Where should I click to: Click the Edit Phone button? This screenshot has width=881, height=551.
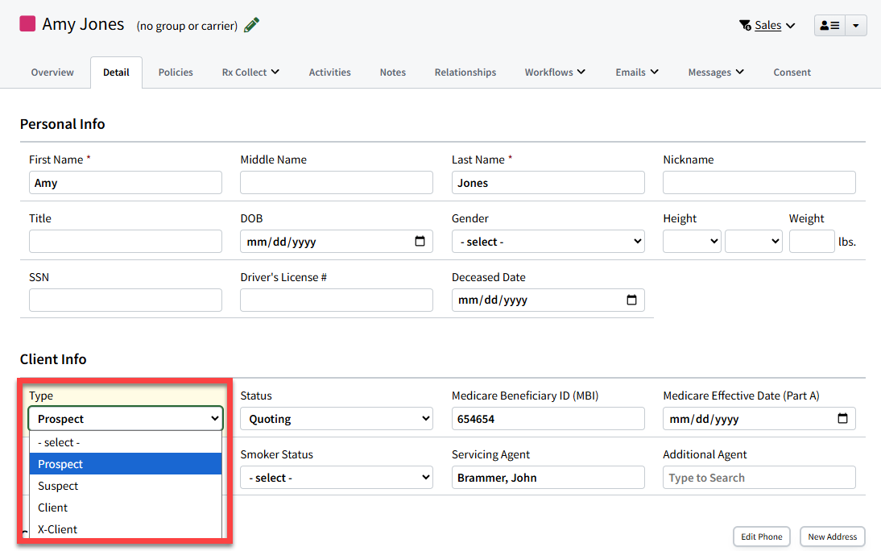(x=761, y=536)
